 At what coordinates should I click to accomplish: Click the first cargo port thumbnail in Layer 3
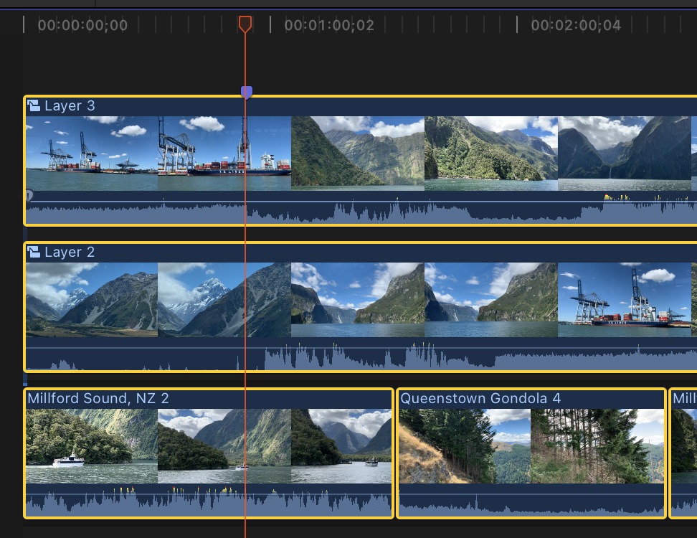[x=91, y=153]
